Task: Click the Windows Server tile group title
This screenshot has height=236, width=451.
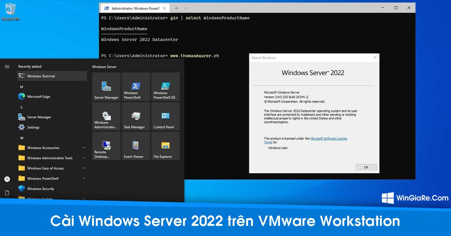Action: [x=104, y=67]
